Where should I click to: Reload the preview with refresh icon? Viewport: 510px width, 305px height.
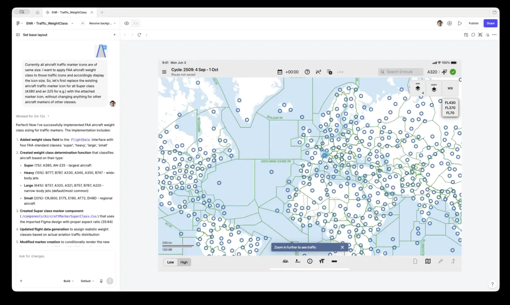139,35
